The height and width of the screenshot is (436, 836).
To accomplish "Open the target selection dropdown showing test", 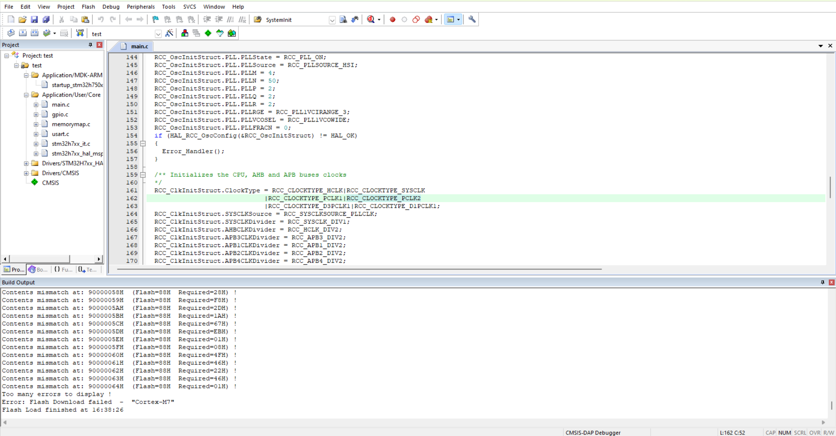I will coord(126,34).
